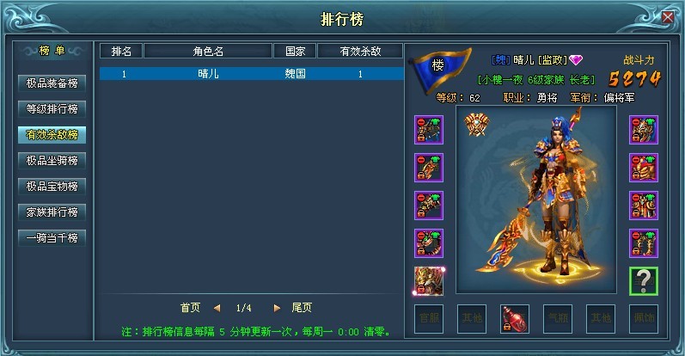Select the rank 1 row 晴儿
Screen dimensions: 685x356
click(x=252, y=73)
